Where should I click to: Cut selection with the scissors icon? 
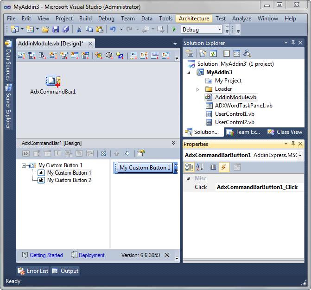click(x=79, y=30)
